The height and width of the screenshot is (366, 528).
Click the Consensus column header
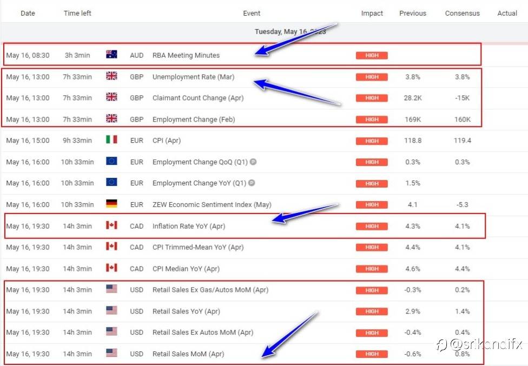(x=462, y=13)
